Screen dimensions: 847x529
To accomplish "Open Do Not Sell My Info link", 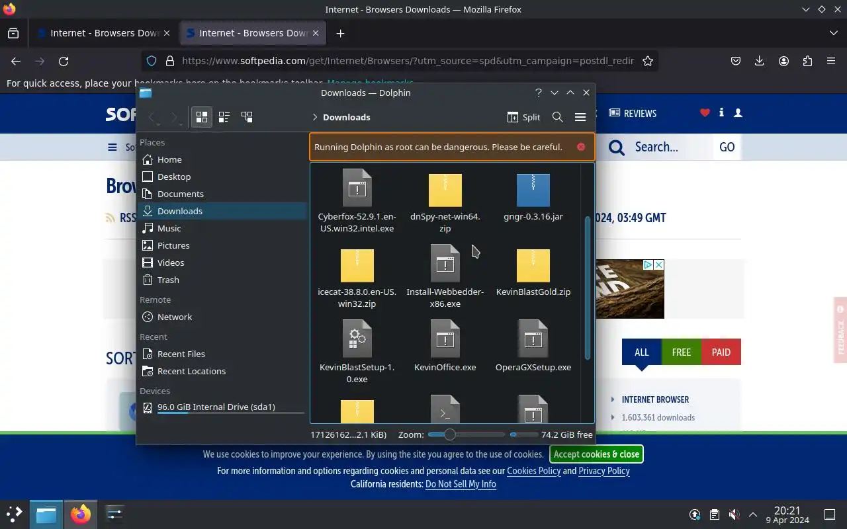I will tap(461, 484).
